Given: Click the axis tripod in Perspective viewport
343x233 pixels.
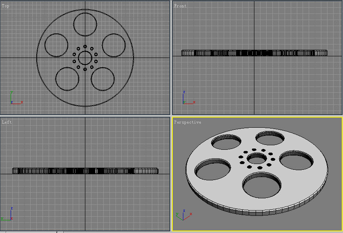Looking at the screenshot, I should 183,215.
